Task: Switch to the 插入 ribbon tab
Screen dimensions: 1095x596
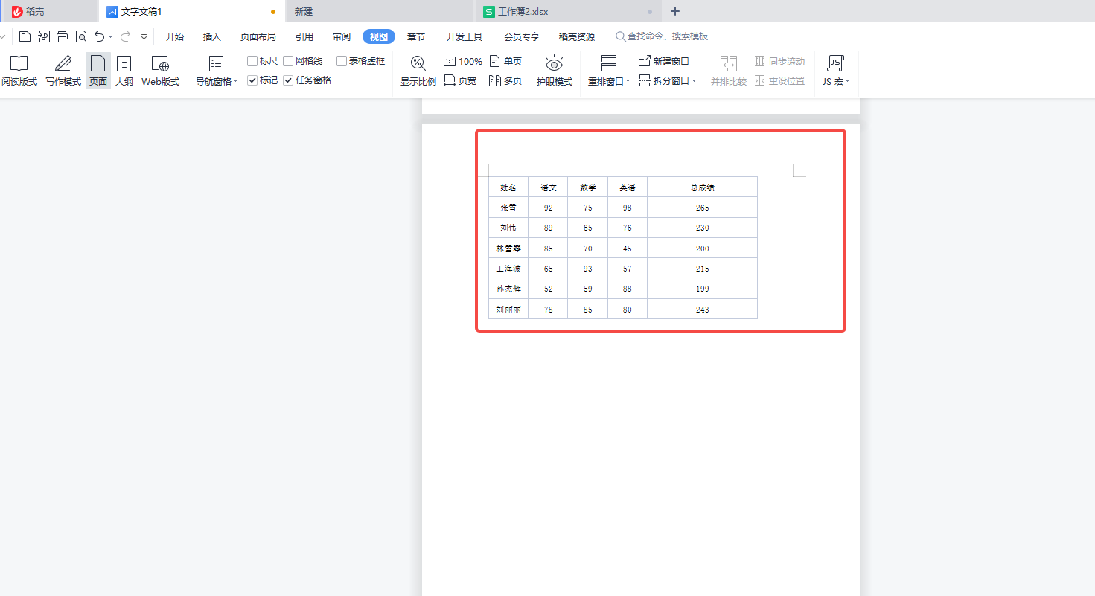Action: 212,36
